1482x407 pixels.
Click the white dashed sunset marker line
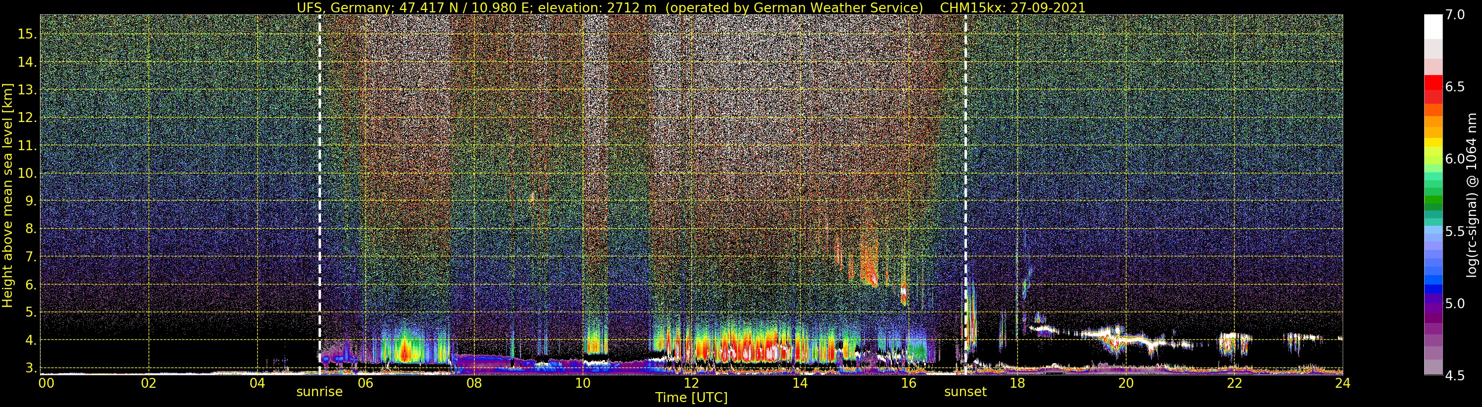(x=965, y=195)
